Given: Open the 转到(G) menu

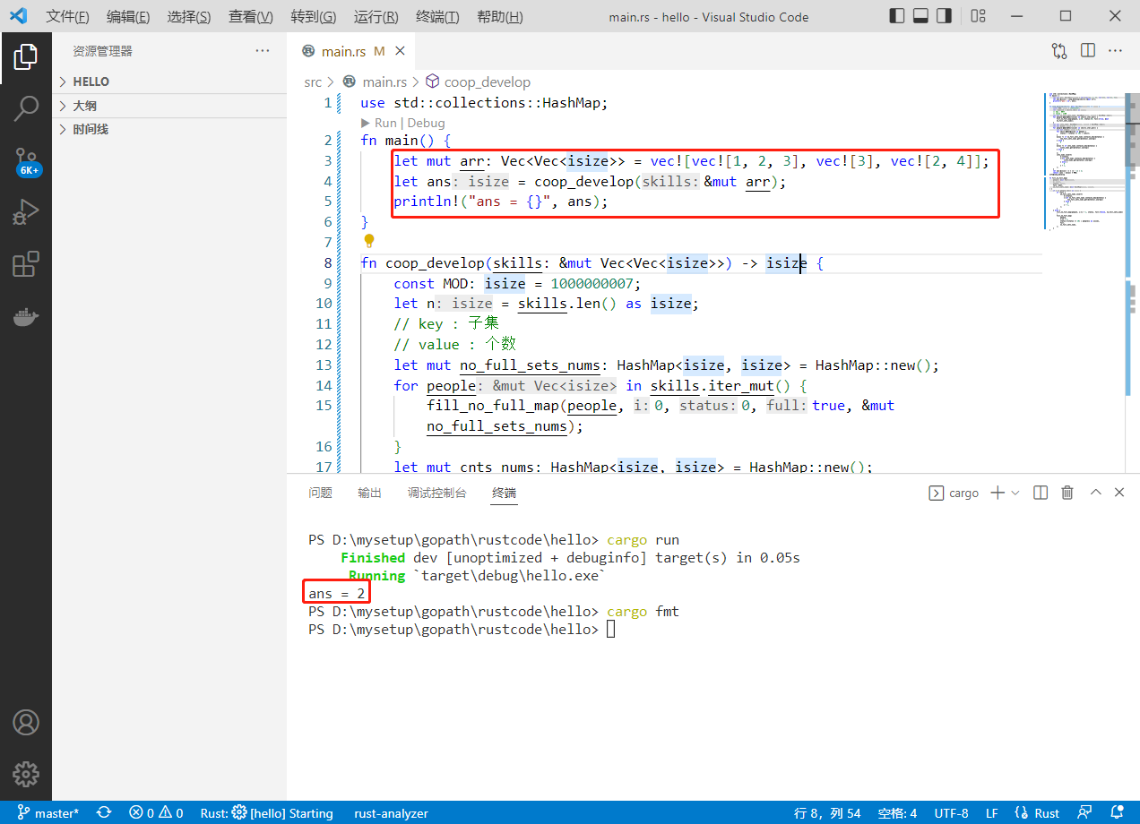Looking at the screenshot, I should [x=314, y=17].
